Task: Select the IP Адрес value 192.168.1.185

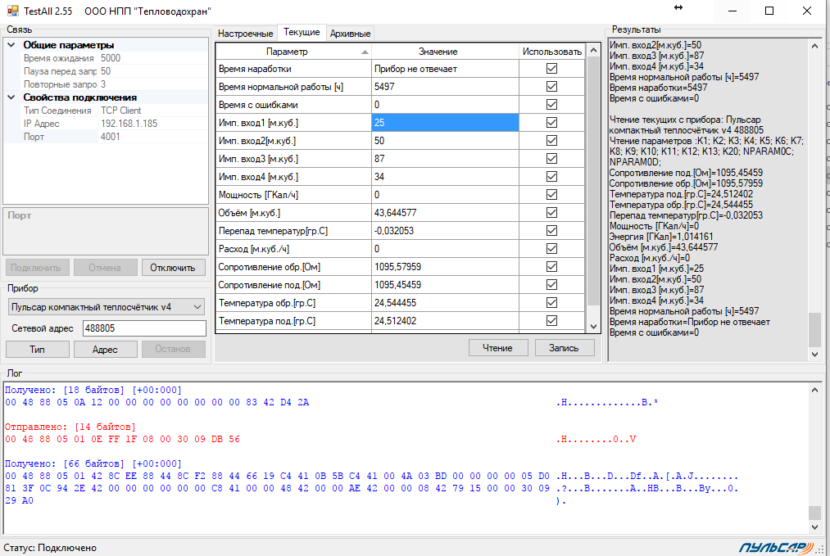Action: click(x=153, y=124)
